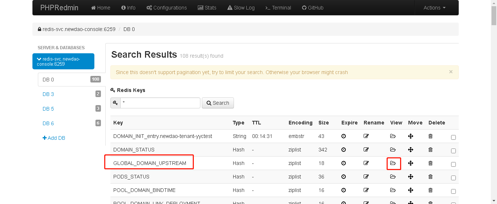Open the Actions dropdown menu
Viewport: 497px width, 204px height.
click(x=434, y=8)
